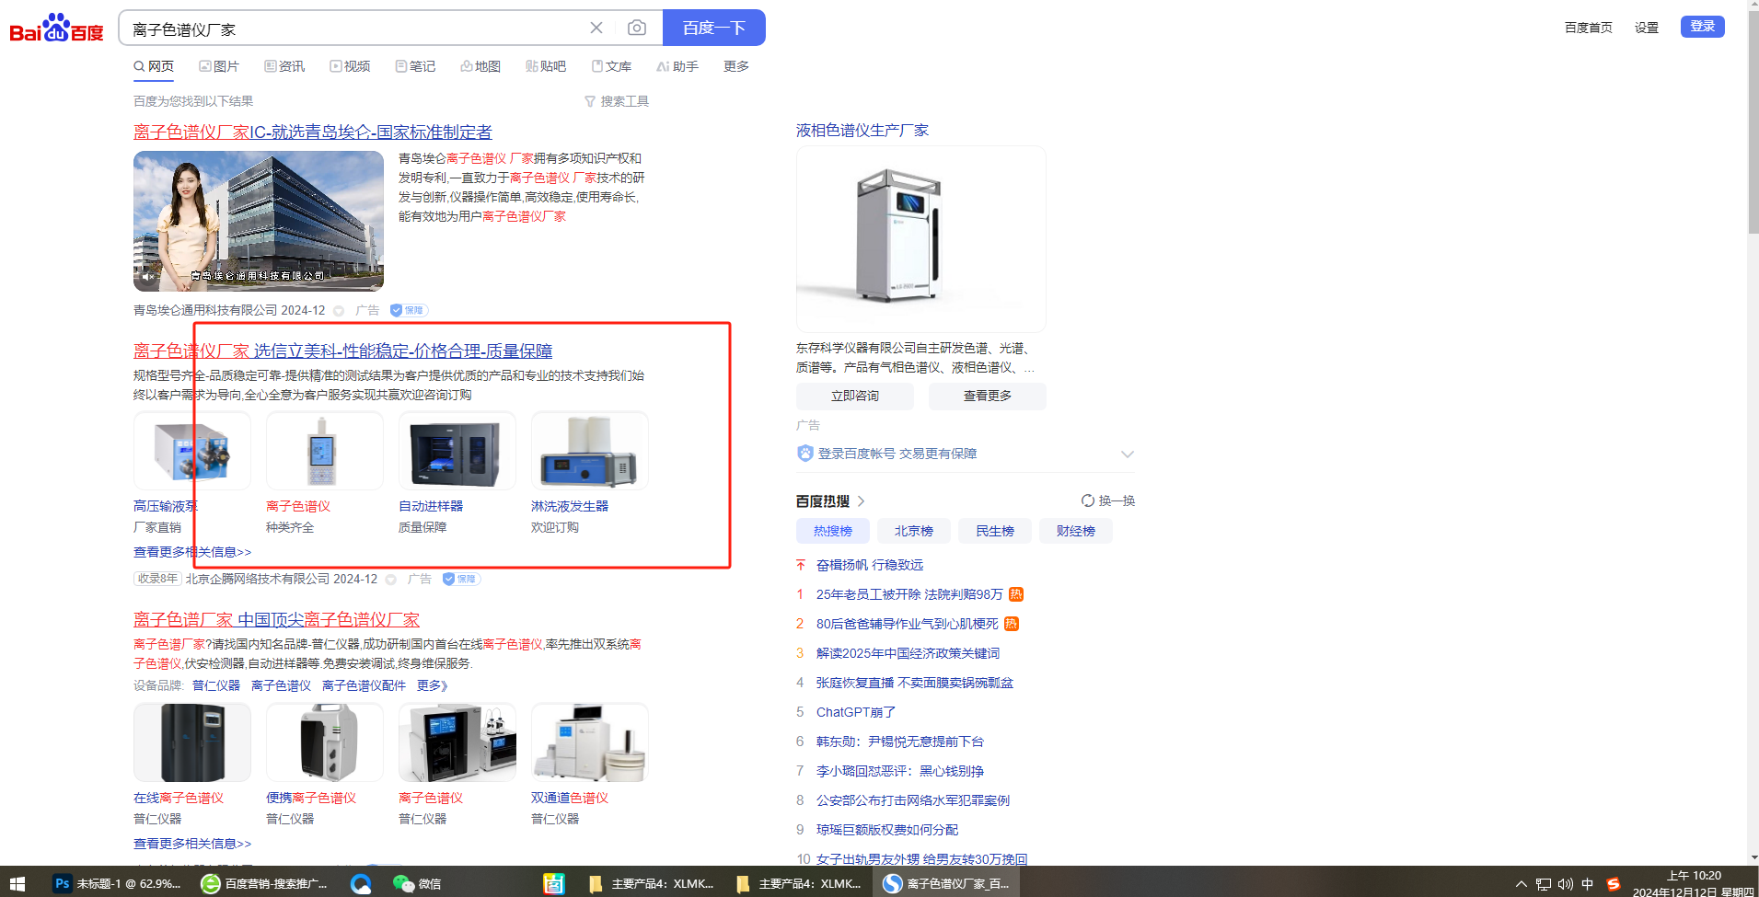Expand the 更多 search categories

click(736, 66)
